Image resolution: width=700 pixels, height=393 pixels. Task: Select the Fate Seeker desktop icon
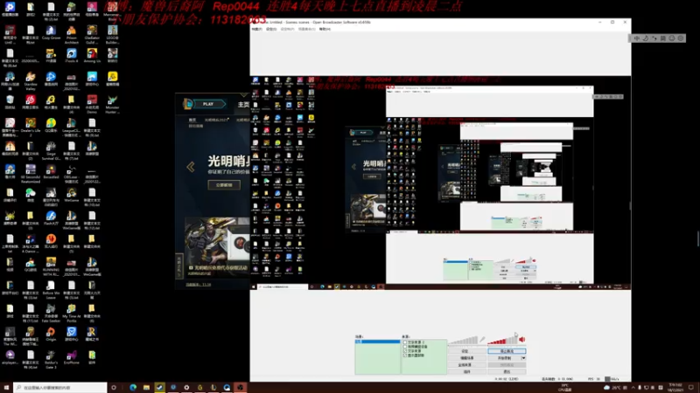point(51,313)
